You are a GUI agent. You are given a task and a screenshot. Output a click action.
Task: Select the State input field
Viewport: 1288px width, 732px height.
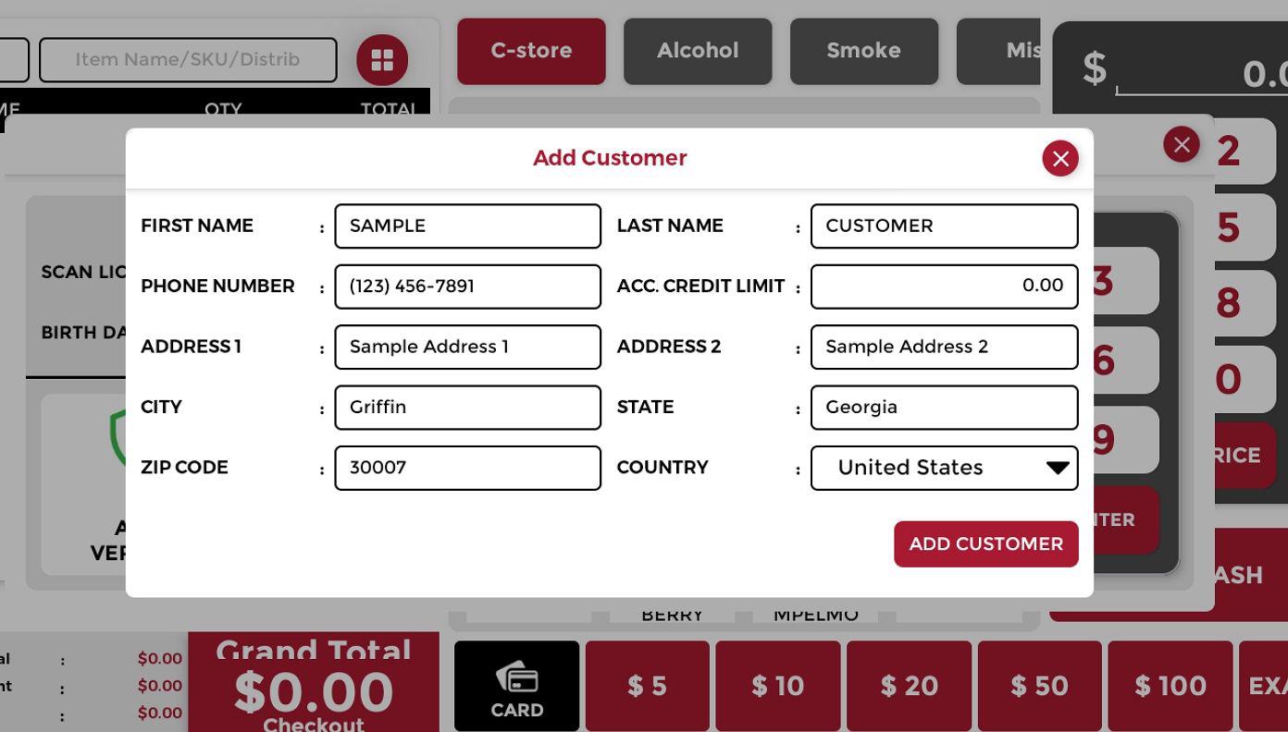pos(944,408)
